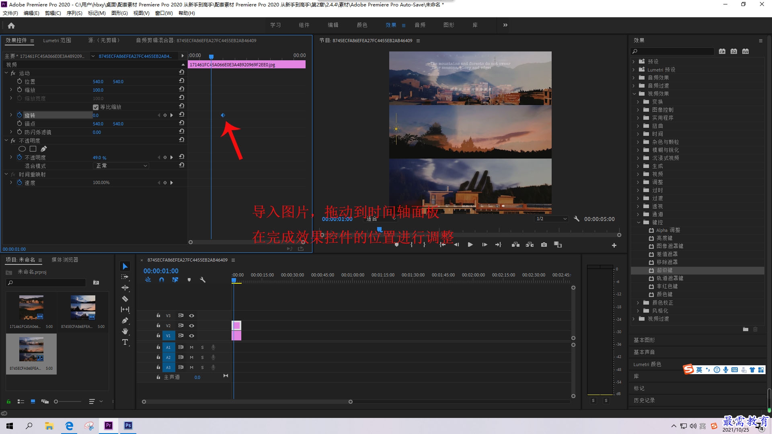
Task: Open the button editor plus icon
Action: point(614,245)
